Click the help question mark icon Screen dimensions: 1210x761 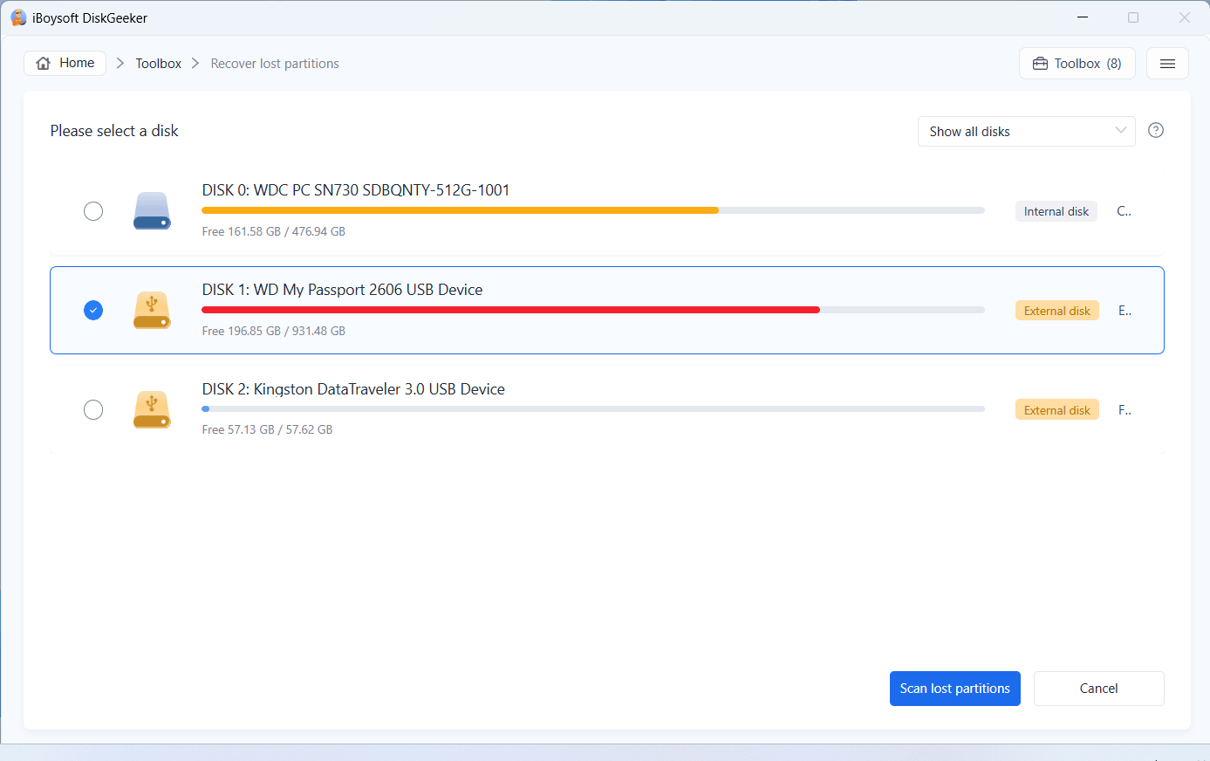click(x=1156, y=130)
